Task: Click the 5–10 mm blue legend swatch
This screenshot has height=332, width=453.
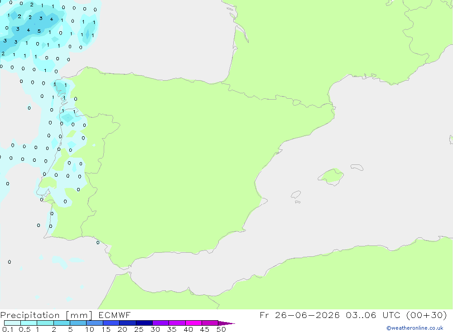Action: [x=78, y=323]
